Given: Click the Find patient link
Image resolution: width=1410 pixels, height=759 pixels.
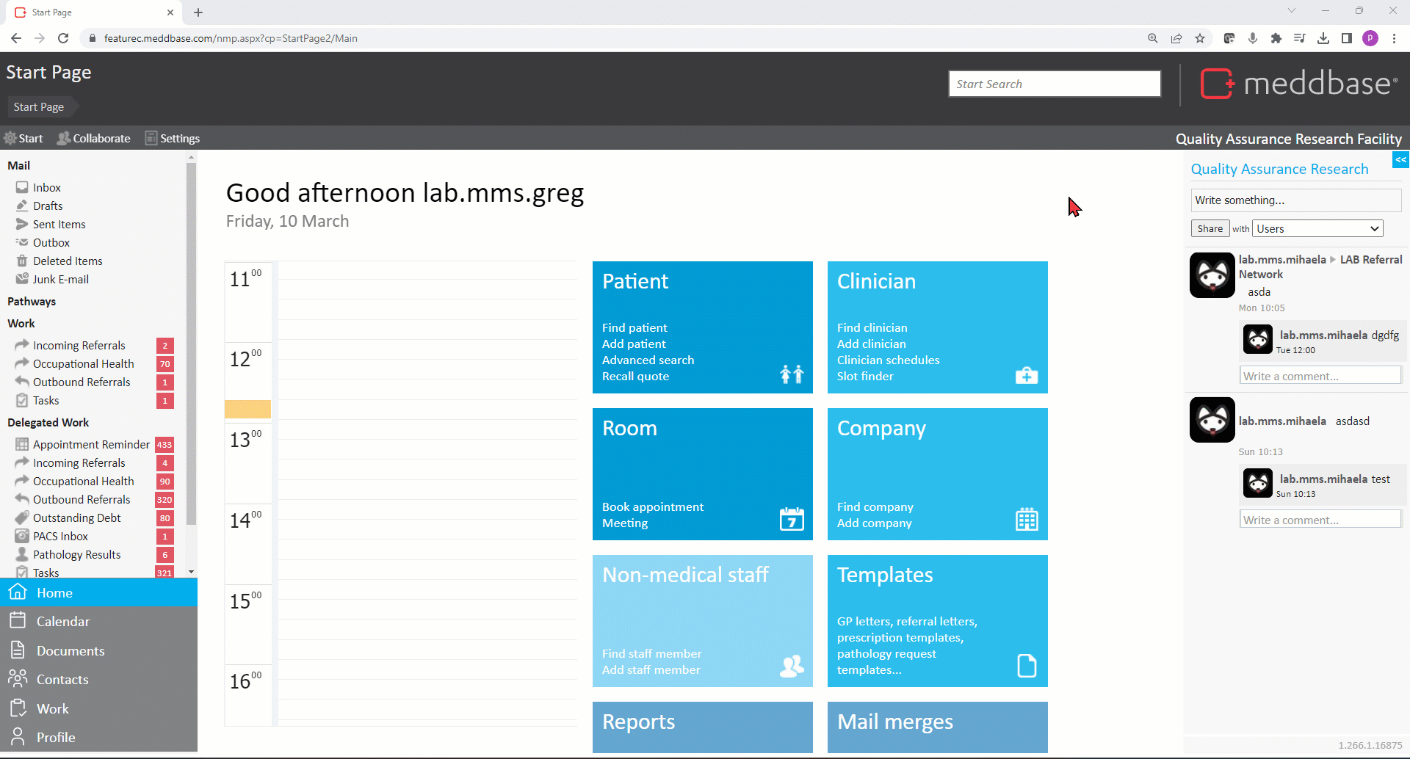Looking at the screenshot, I should (x=634, y=327).
